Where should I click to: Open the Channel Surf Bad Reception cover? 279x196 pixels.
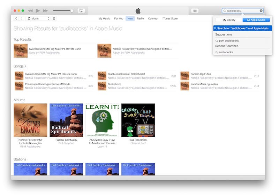pyautogui.click(x=138, y=120)
